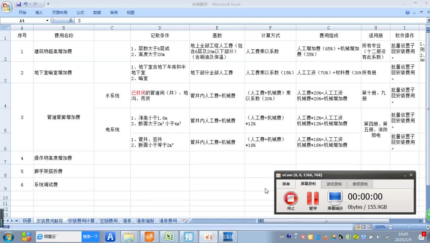Switch to the 清单 sheet tab
430x243 pixels.
(x=127, y=221)
